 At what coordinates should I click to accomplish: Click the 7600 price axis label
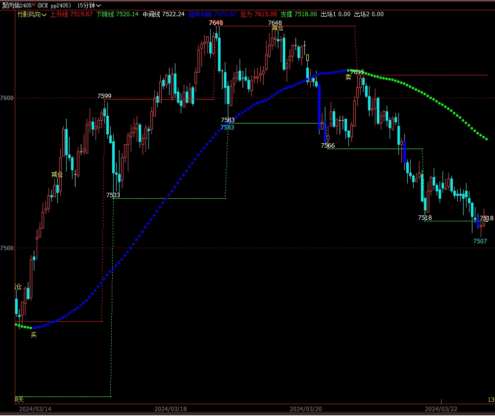(x=7, y=98)
